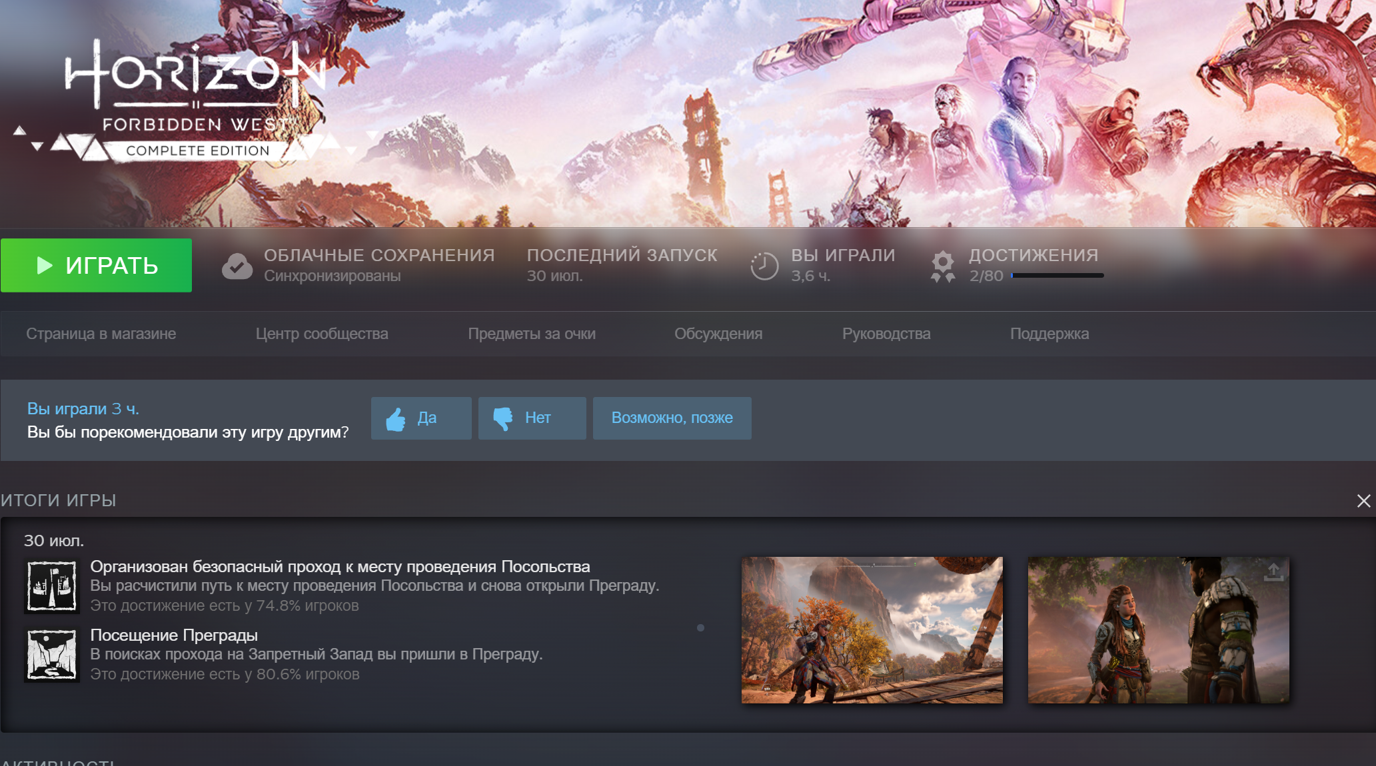The image size is (1376, 766).
Task: Click the green ИГРАТЬ play button
Action: (96, 265)
